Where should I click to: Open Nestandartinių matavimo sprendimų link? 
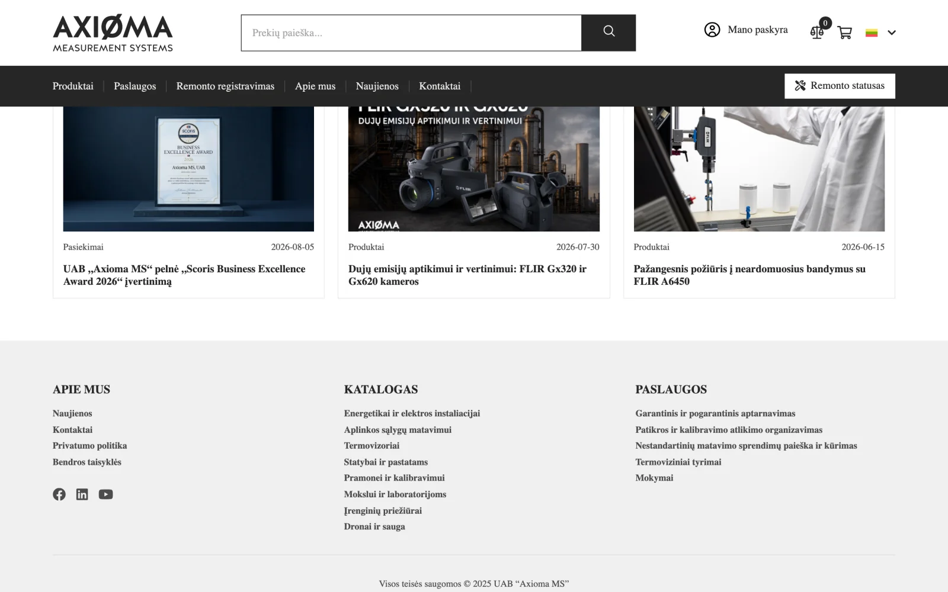[746, 446]
